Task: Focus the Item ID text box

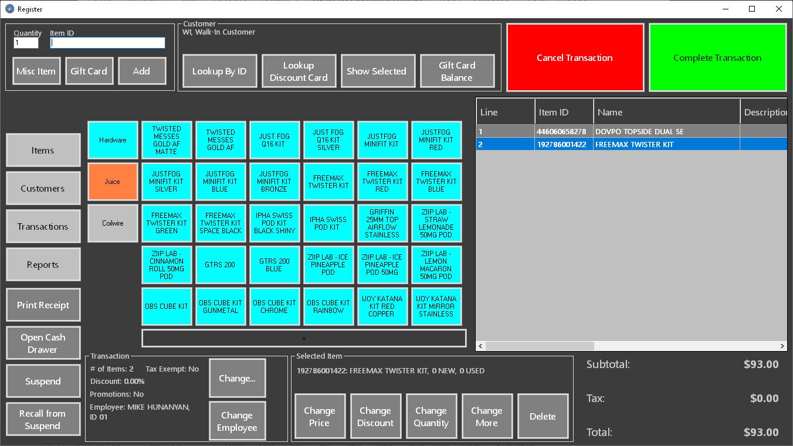Action: point(108,43)
